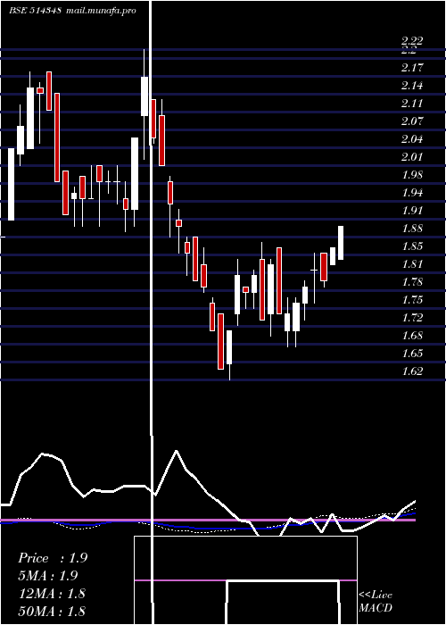Click the 12MA : 1.8 readout
Viewport: 446px width, 625px height.
coord(52,594)
